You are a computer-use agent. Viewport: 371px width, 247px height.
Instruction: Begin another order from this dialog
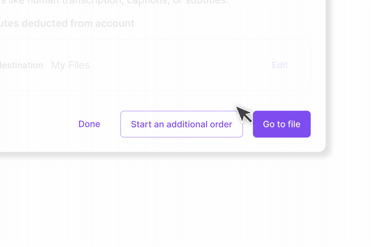[x=181, y=124]
